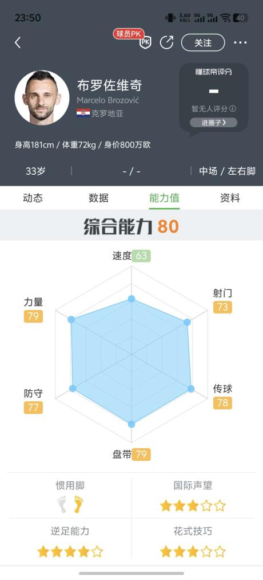Tap the share arrow icon

pyautogui.click(x=167, y=42)
